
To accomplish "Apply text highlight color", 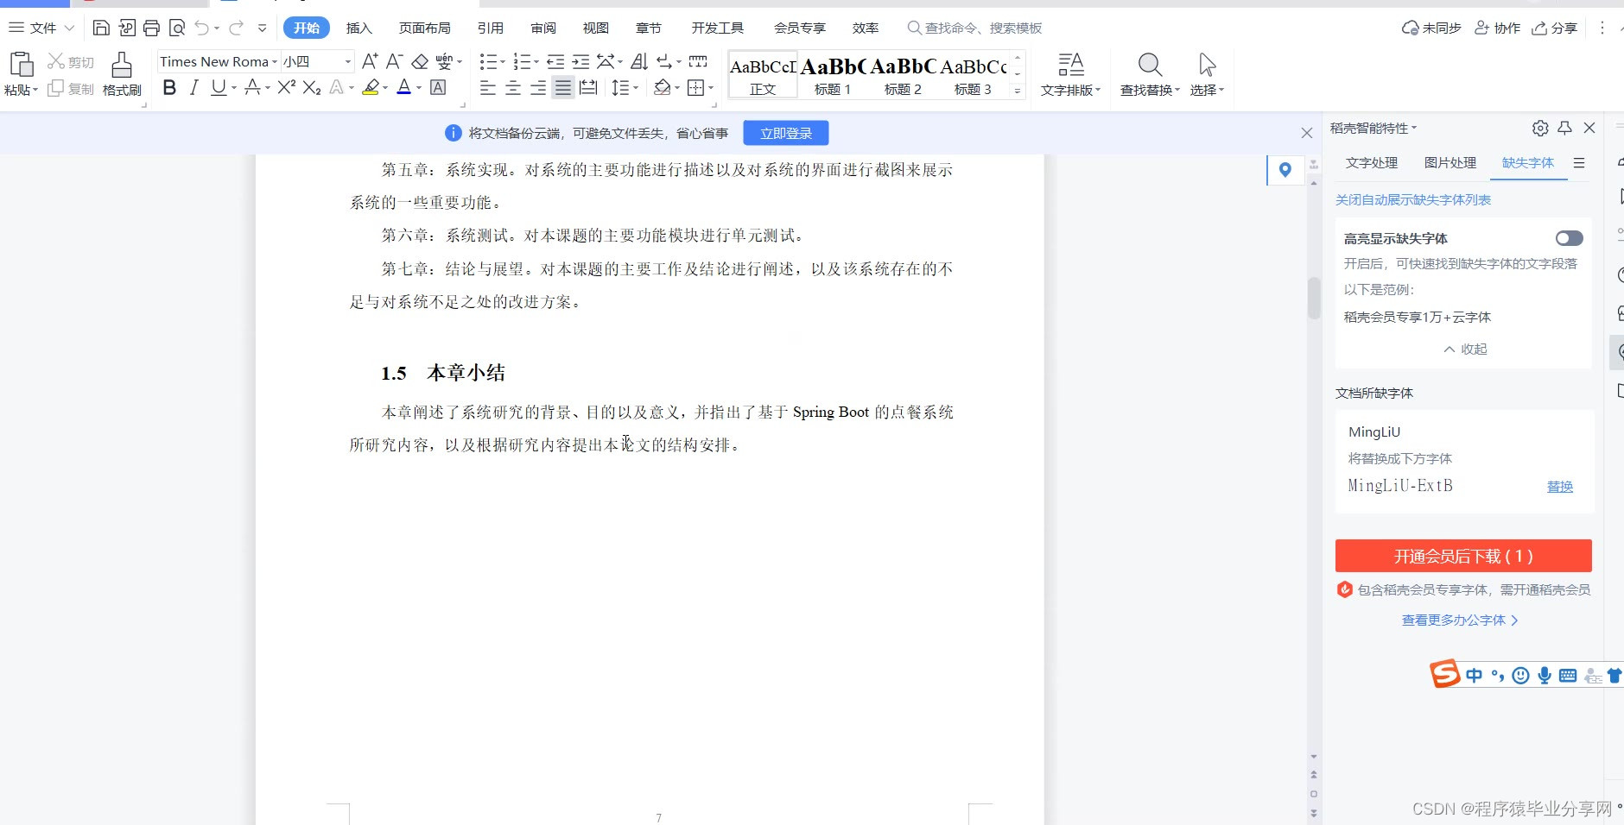I will [x=371, y=87].
